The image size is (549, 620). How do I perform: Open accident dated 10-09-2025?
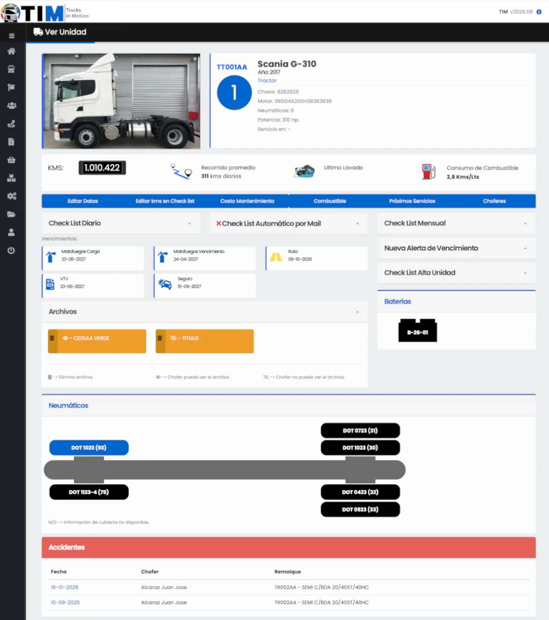pos(65,603)
